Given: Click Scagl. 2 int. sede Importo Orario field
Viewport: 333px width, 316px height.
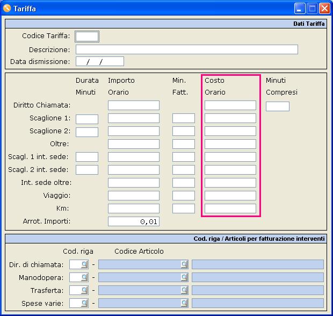Looking at the screenshot, I should (x=134, y=170).
